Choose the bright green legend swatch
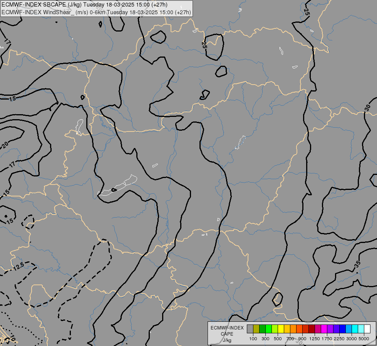The width and height of the screenshot is (377, 346). [268, 329]
